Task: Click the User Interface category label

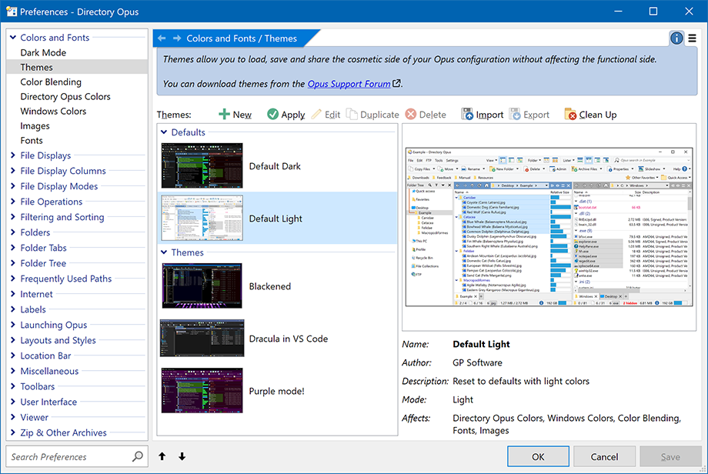Action: (48, 402)
